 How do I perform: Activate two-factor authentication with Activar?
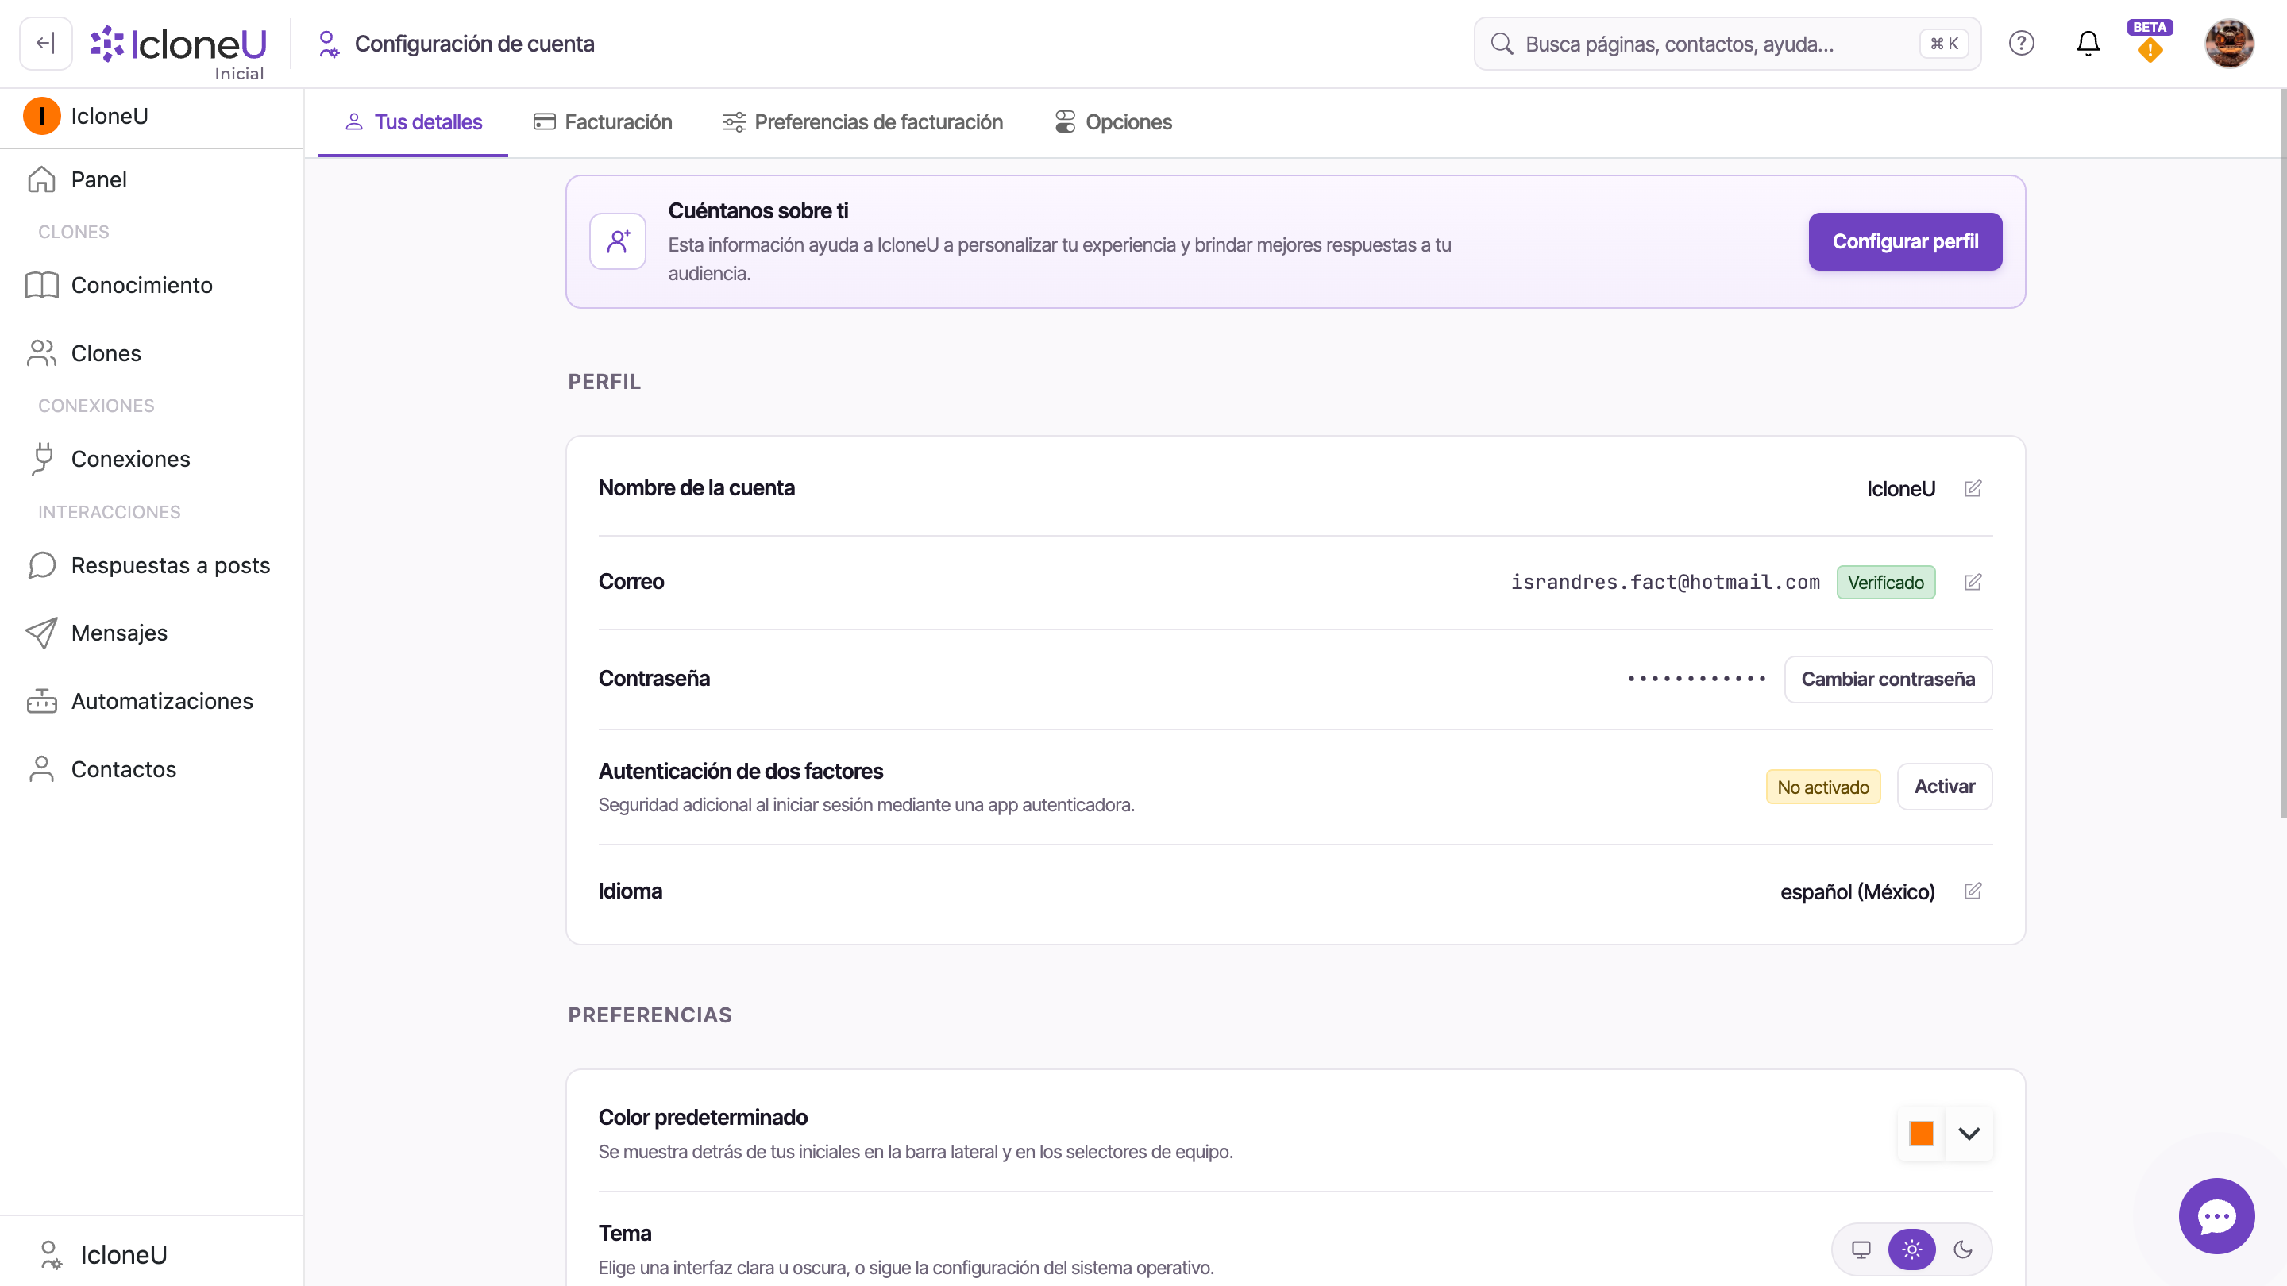(x=1944, y=787)
